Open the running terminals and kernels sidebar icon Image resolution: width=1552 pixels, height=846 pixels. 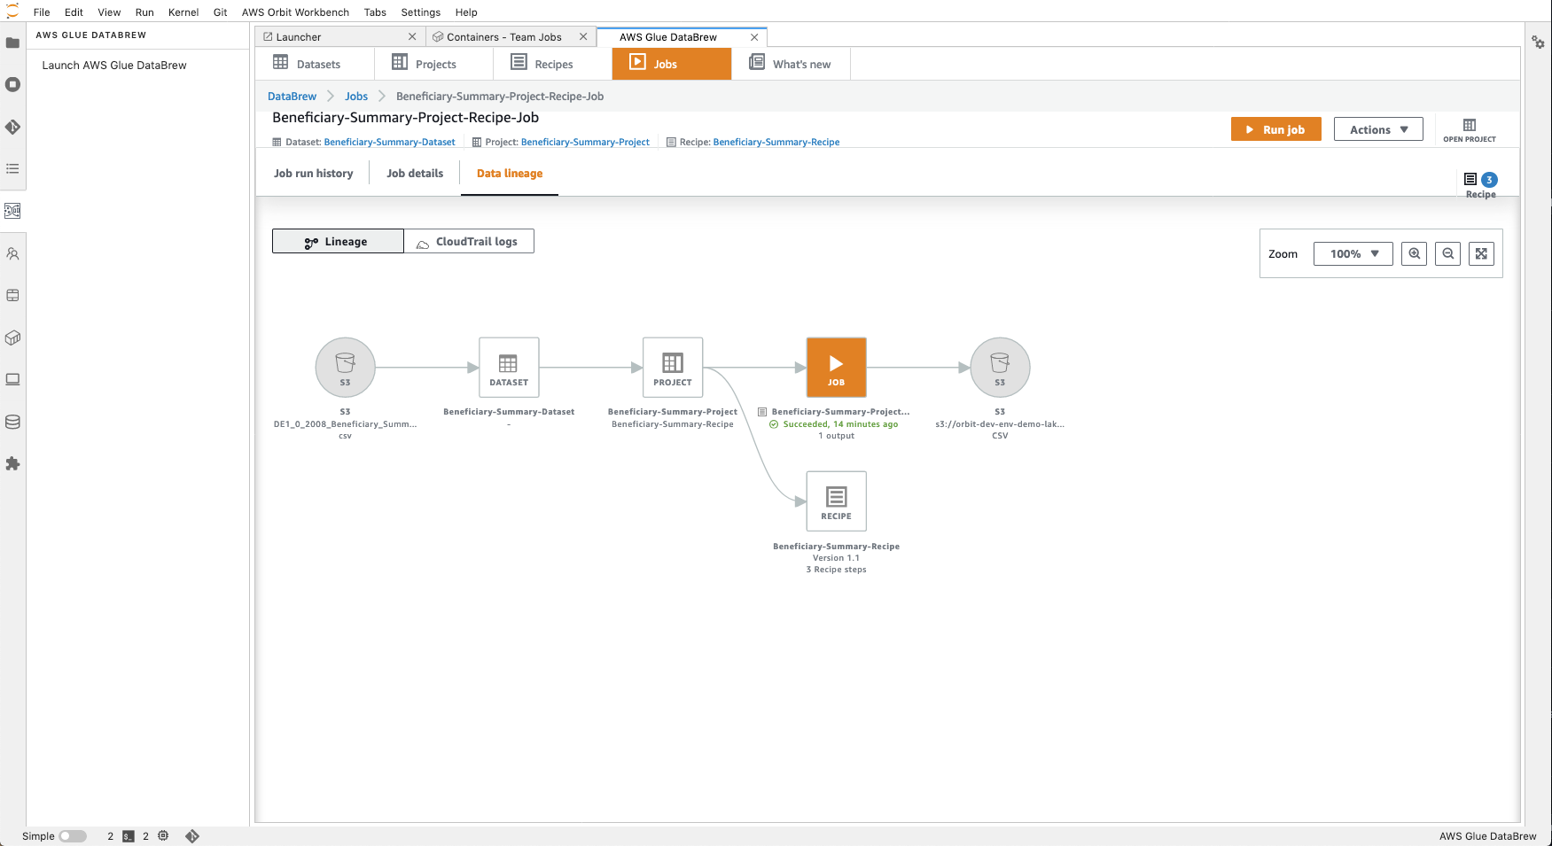(12, 84)
